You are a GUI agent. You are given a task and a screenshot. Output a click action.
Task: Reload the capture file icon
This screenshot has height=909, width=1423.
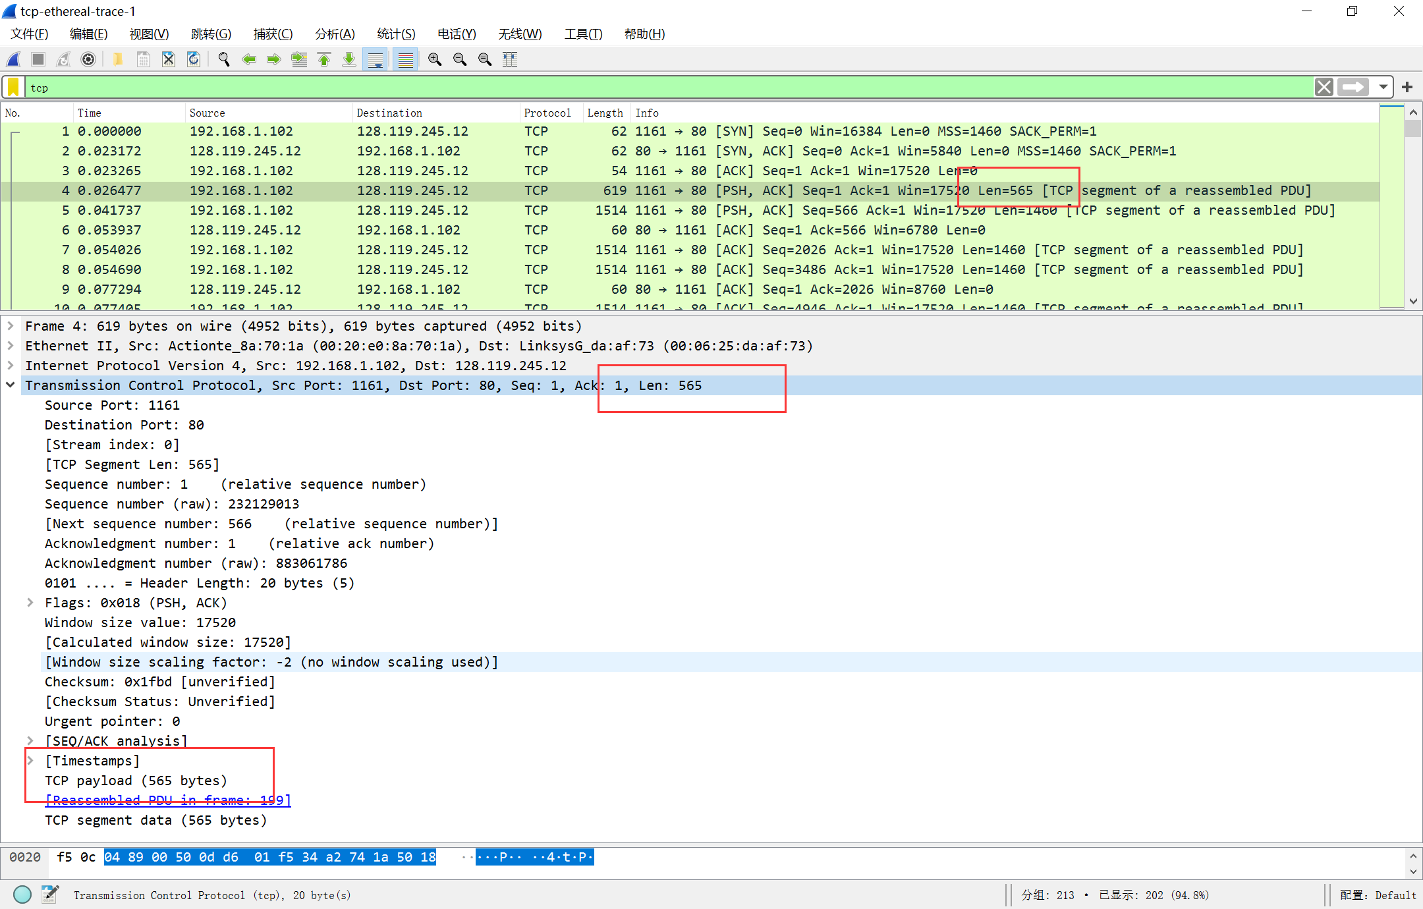[194, 59]
